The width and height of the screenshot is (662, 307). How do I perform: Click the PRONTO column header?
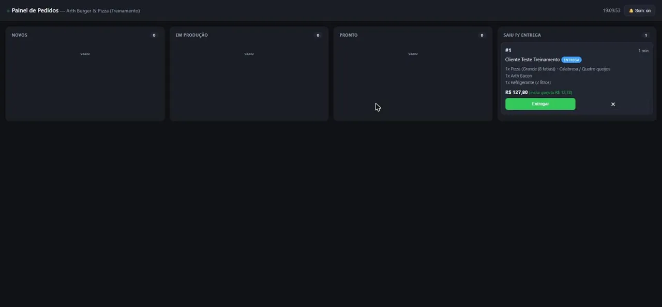pos(349,35)
